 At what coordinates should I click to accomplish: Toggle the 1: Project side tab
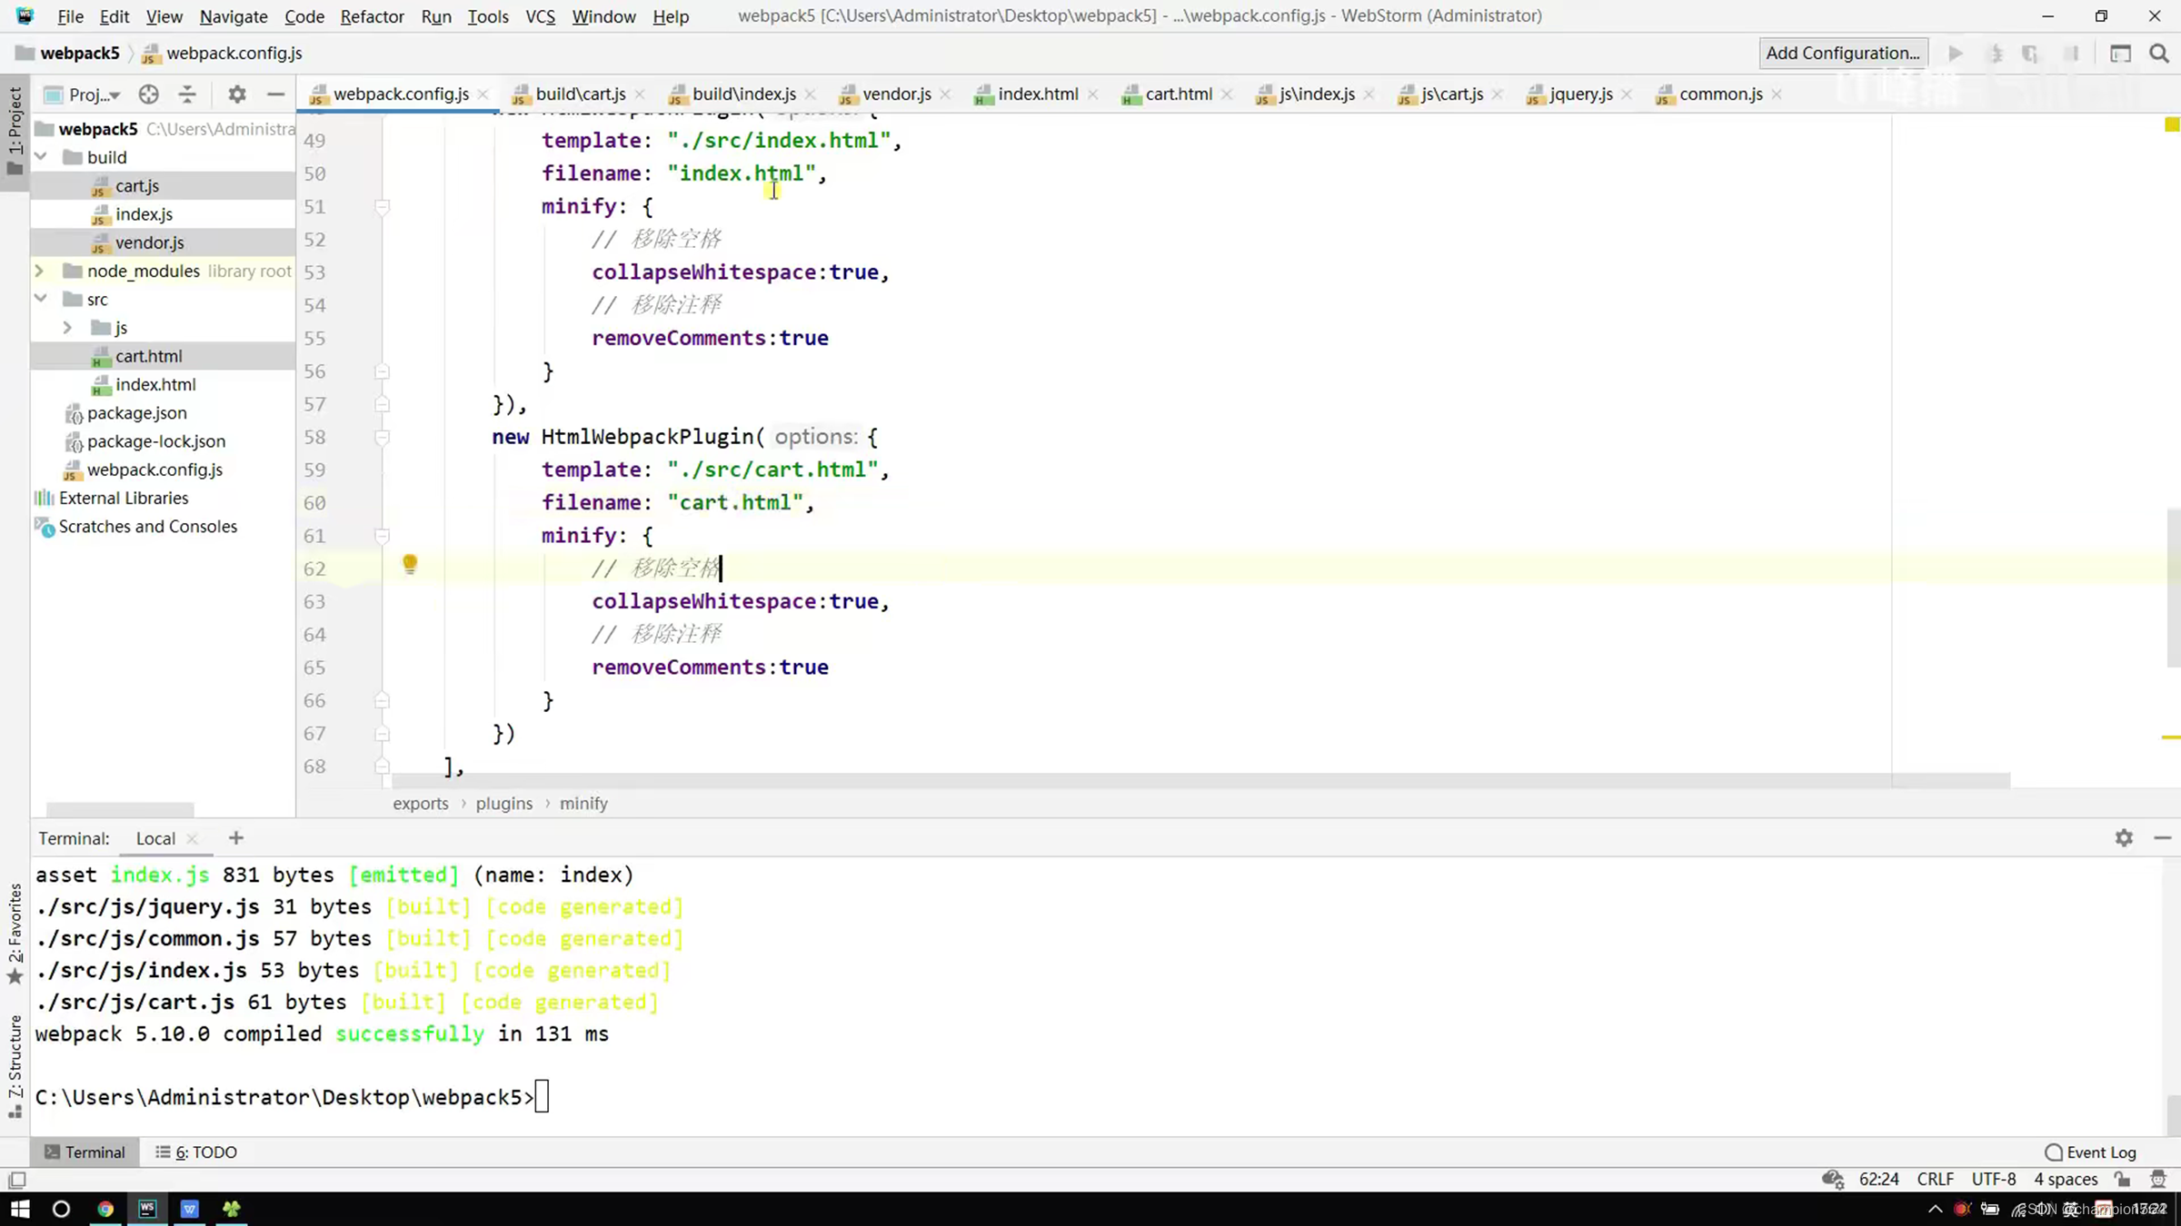[x=15, y=133]
